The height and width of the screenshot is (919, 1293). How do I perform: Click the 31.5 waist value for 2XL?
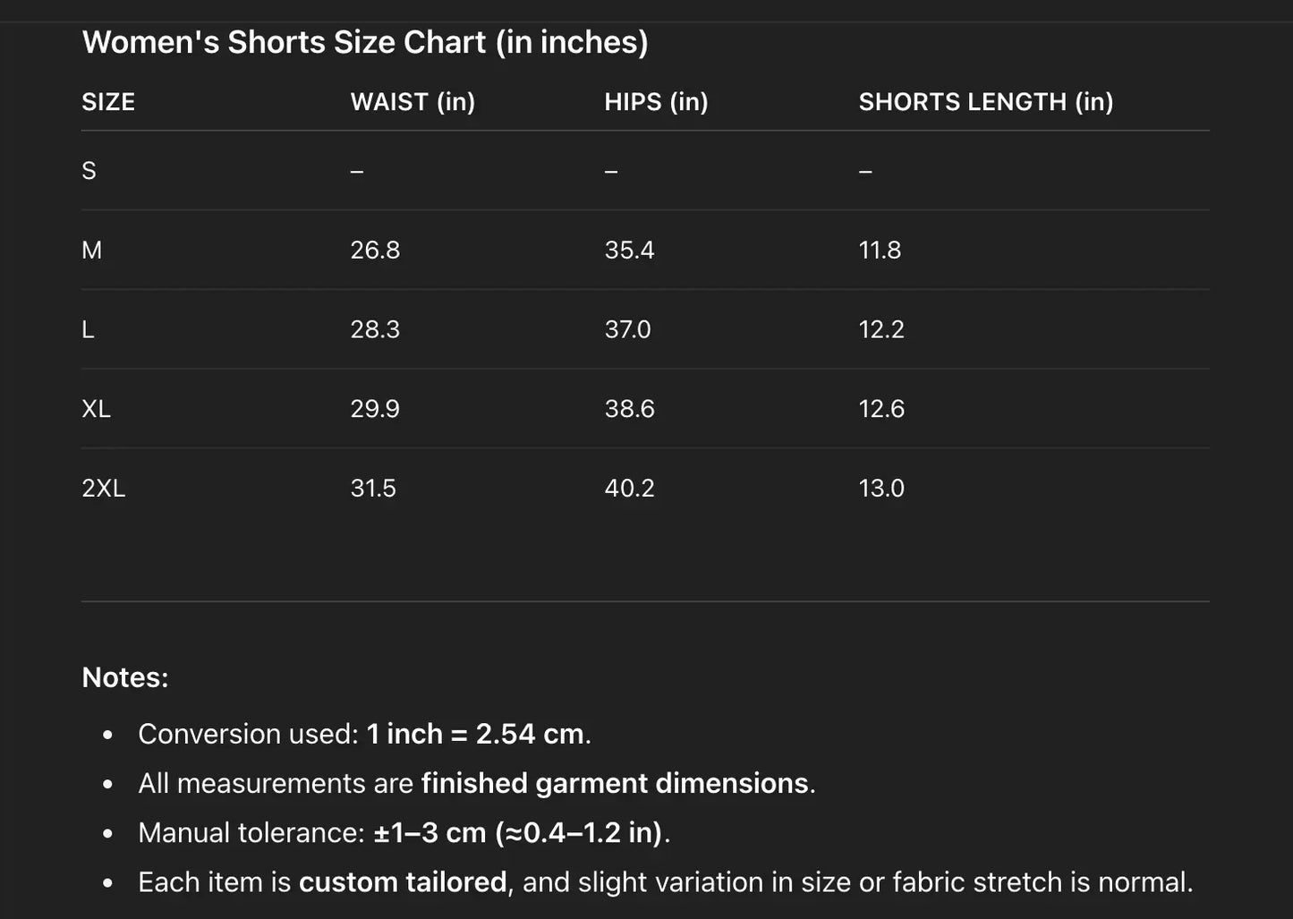click(x=373, y=489)
